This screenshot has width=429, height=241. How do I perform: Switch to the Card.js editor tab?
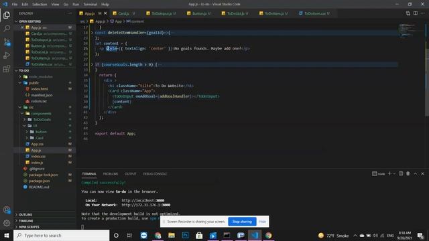coord(123,13)
